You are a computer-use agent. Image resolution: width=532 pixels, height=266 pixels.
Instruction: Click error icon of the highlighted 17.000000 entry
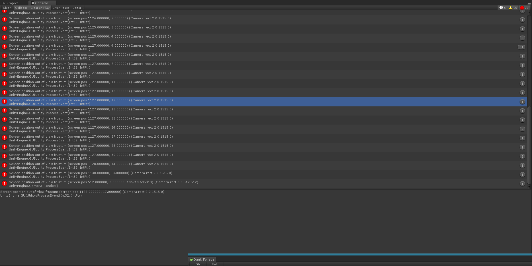[x=4, y=102]
